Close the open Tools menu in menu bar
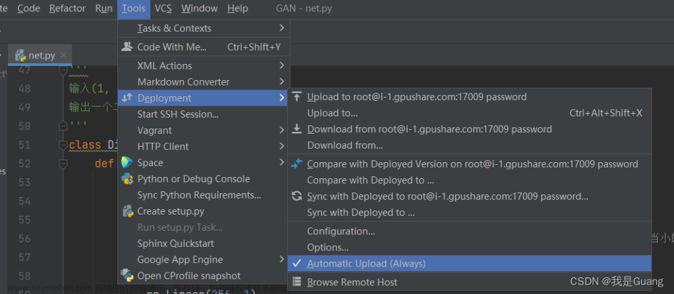 [133, 9]
